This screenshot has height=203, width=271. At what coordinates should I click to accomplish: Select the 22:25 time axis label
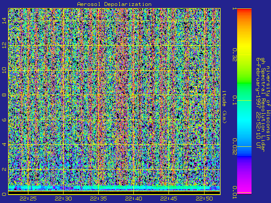tap(28, 199)
